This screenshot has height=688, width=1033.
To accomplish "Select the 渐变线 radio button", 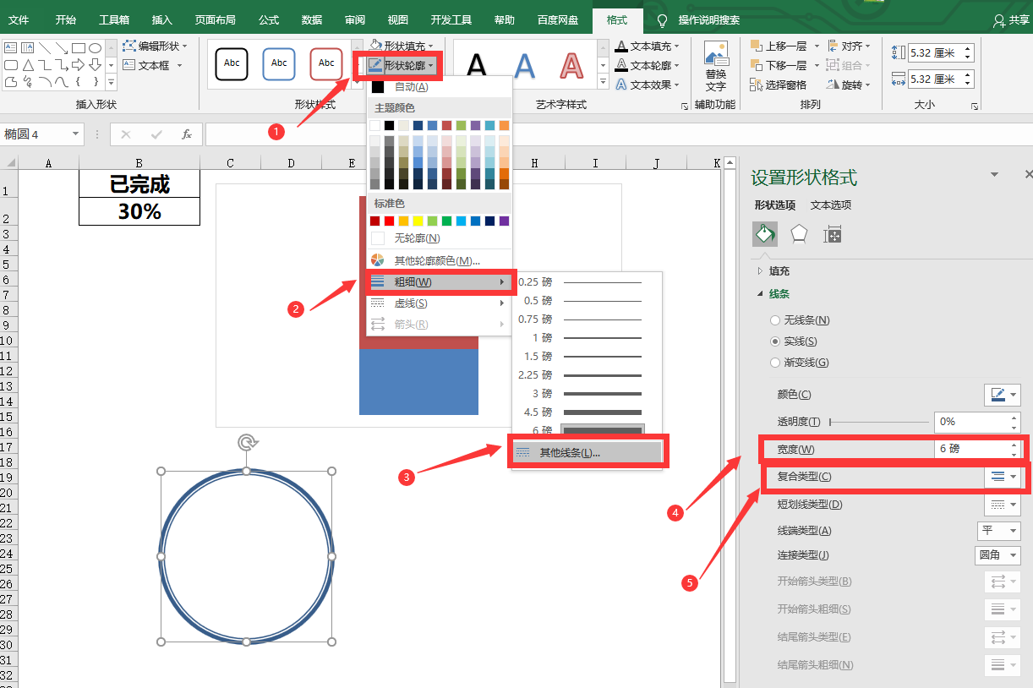I will [x=775, y=363].
